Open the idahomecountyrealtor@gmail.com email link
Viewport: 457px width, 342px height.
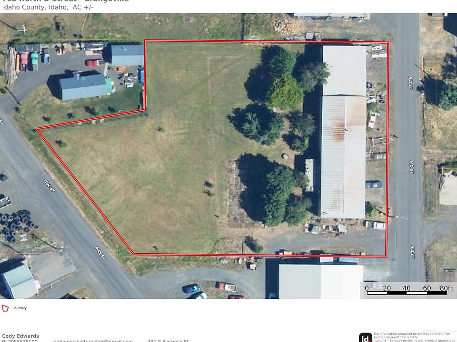92,341
